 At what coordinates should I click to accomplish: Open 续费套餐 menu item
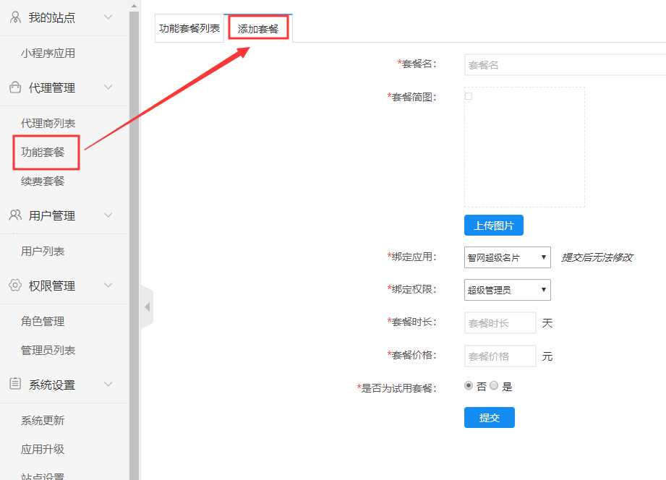(43, 181)
